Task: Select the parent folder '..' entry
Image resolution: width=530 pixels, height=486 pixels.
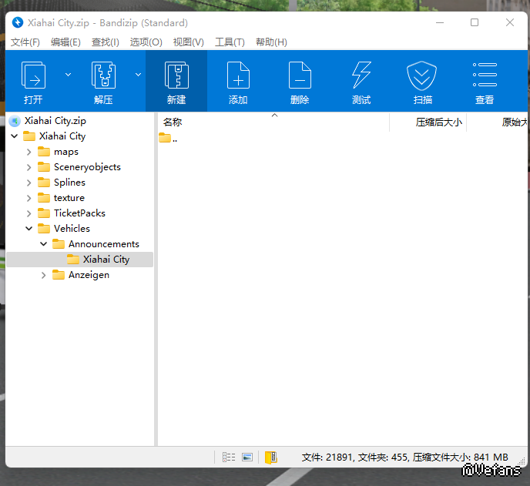Action: click(168, 139)
